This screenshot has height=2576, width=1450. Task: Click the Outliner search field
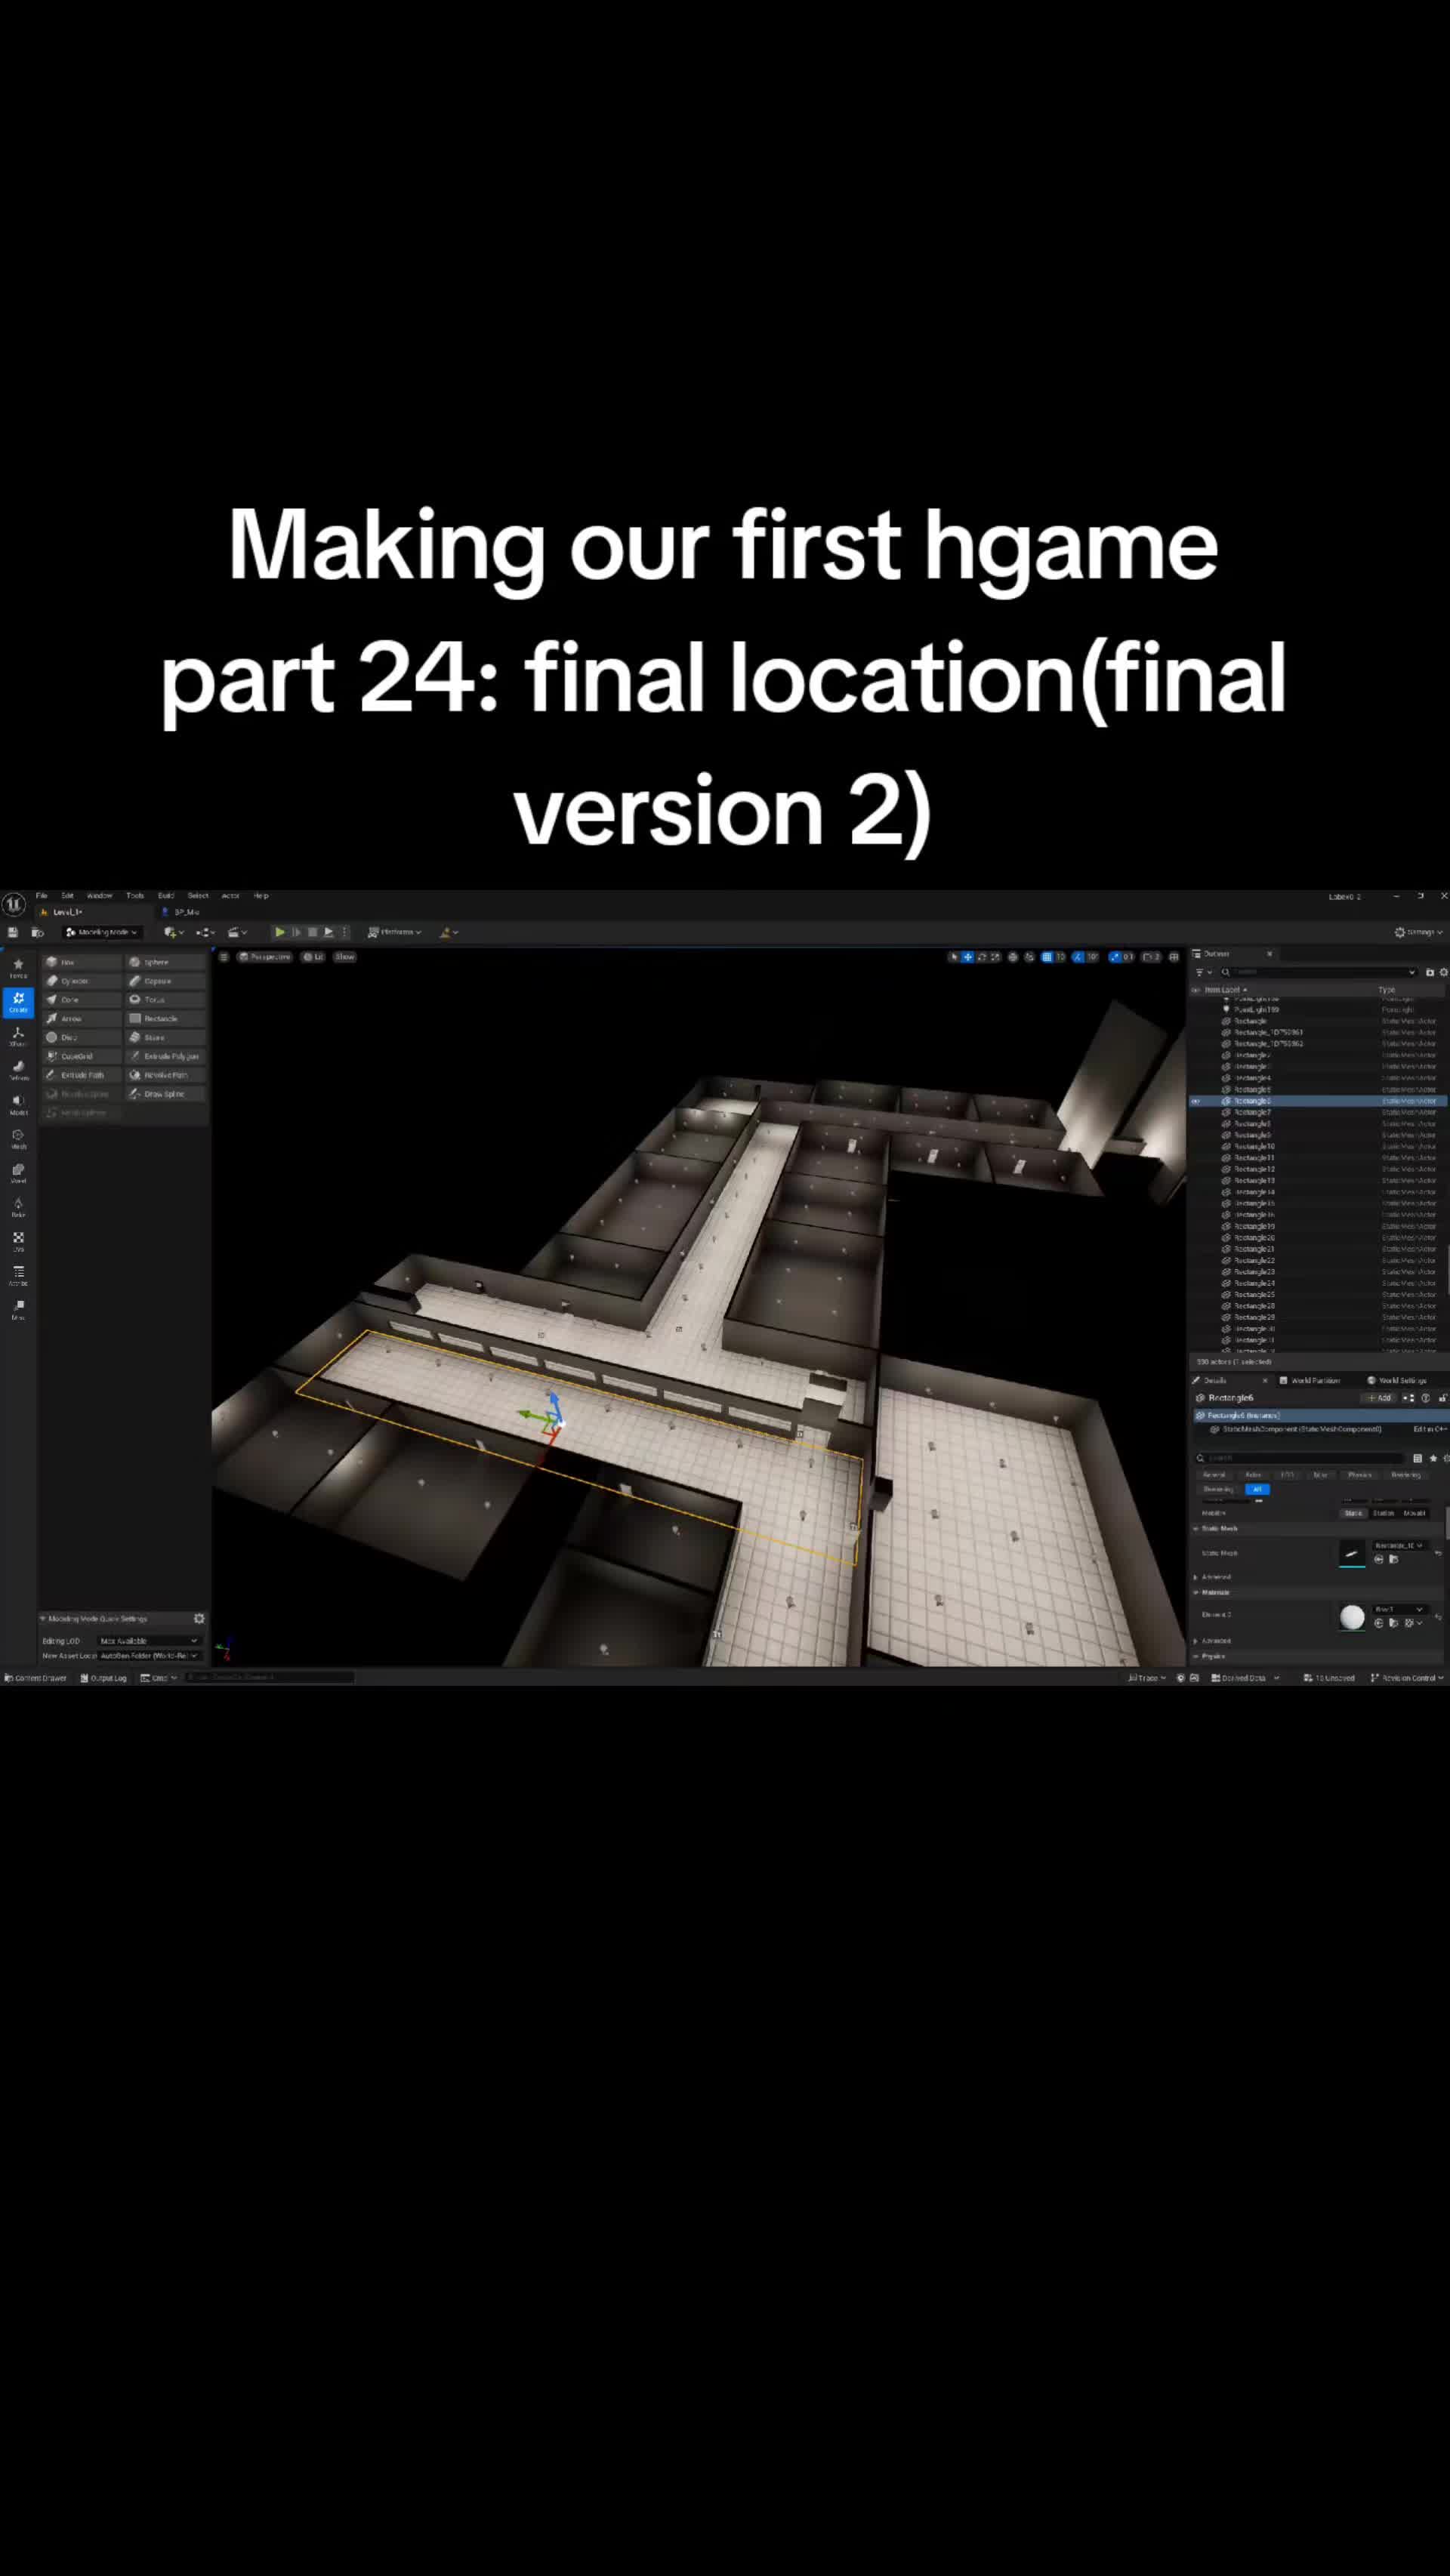(x=1318, y=972)
